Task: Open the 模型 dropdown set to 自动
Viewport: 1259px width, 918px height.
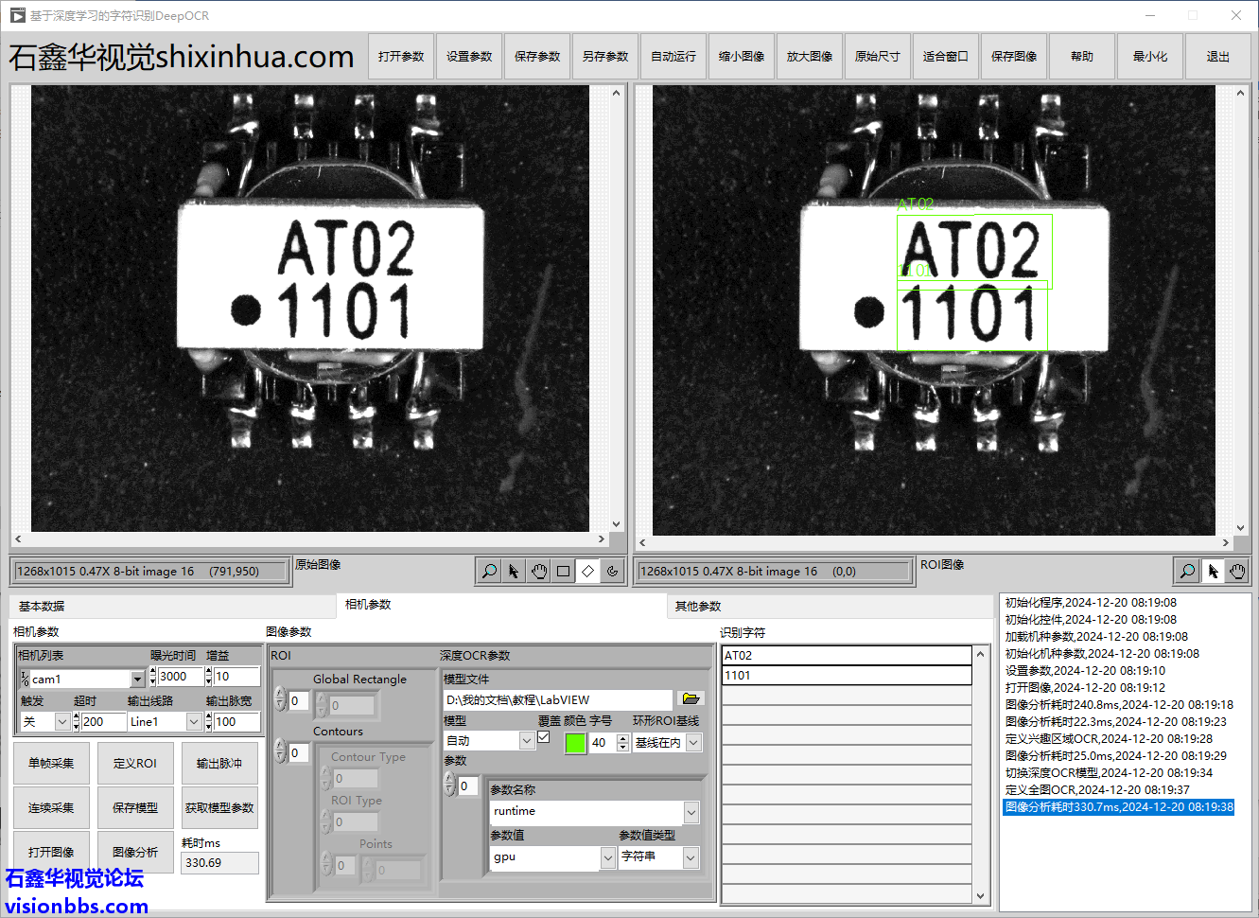Action: pyautogui.click(x=527, y=741)
